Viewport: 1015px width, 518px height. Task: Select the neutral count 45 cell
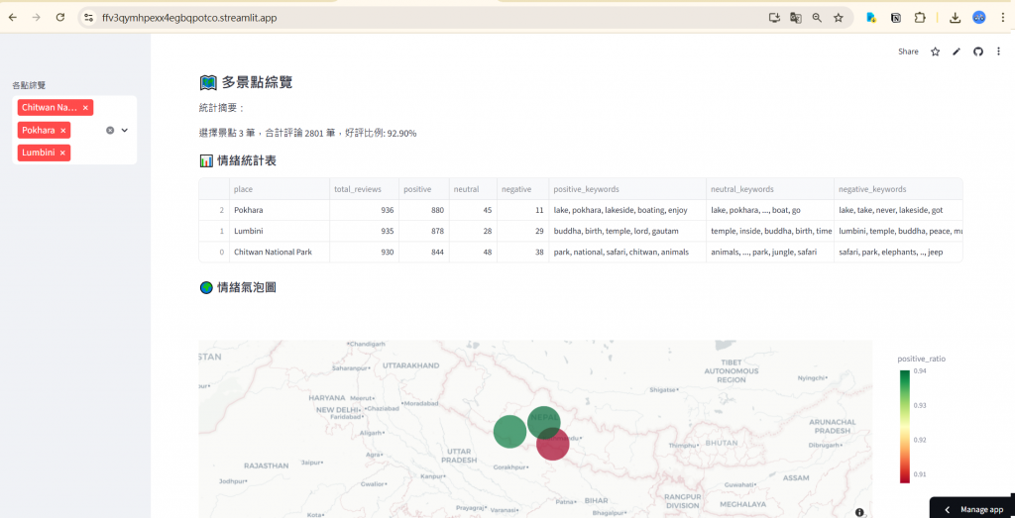click(x=472, y=210)
